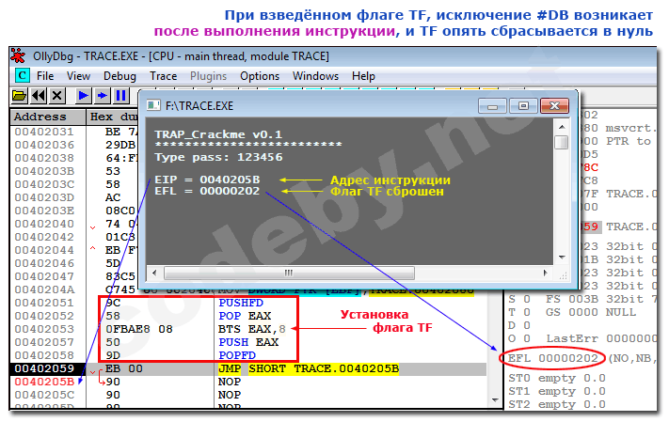This screenshot has height=422, width=669.
Task: Click the FS 003B register line
Action: point(600,299)
